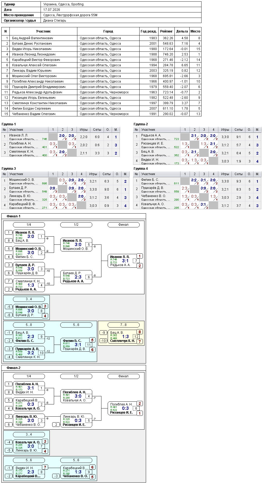Click seed box 1 beside Иванов Л. Л.
Image resolution: width=264 pixels, height=484 pixels.
point(9,233)
